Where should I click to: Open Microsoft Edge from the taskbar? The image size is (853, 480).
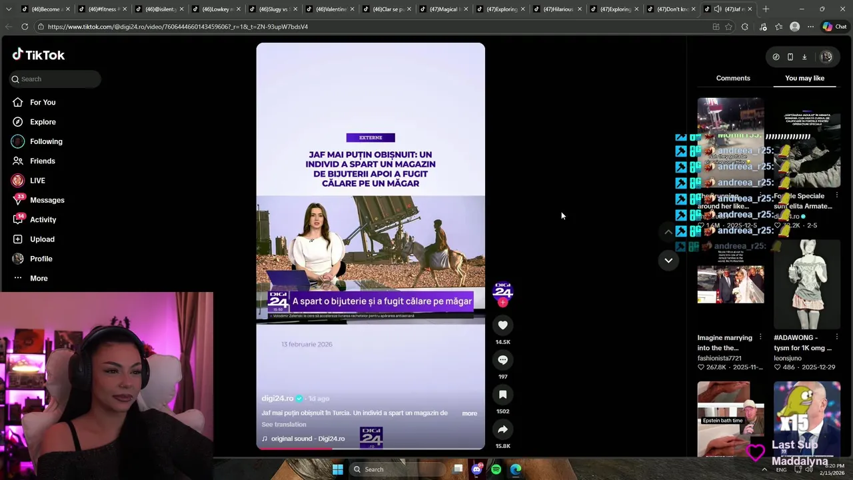[516, 469]
